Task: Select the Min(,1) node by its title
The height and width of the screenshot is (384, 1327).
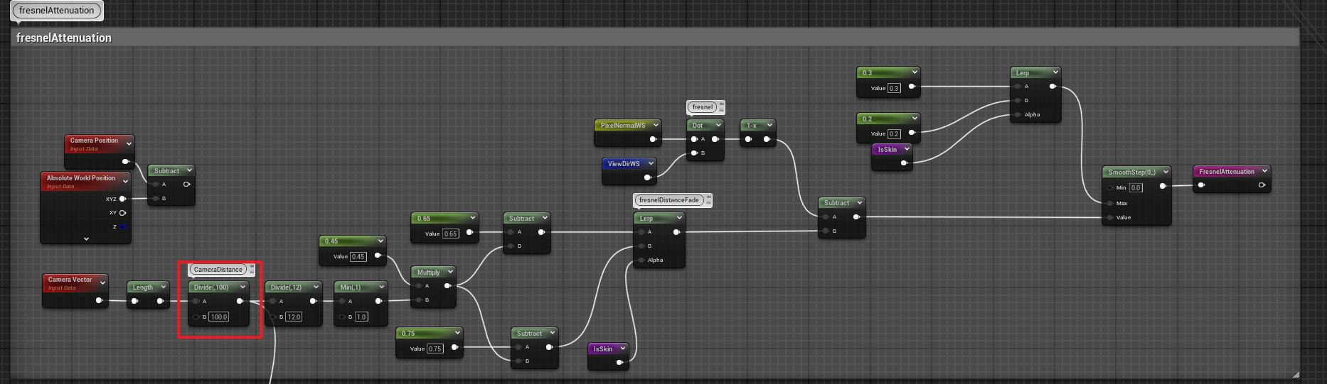Action: point(351,287)
